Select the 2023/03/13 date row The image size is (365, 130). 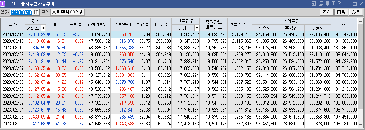(179, 41)
